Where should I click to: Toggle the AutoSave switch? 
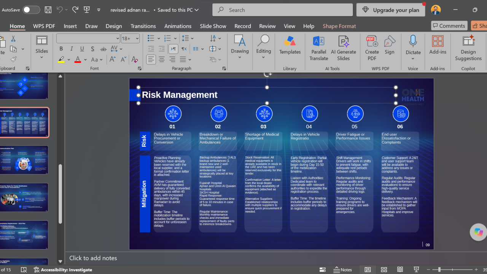coord(31,10)
